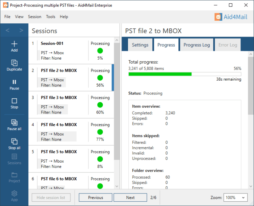Switch to the Settings tab
This screenshot has width=254, height=206.
tap(140, 45)
